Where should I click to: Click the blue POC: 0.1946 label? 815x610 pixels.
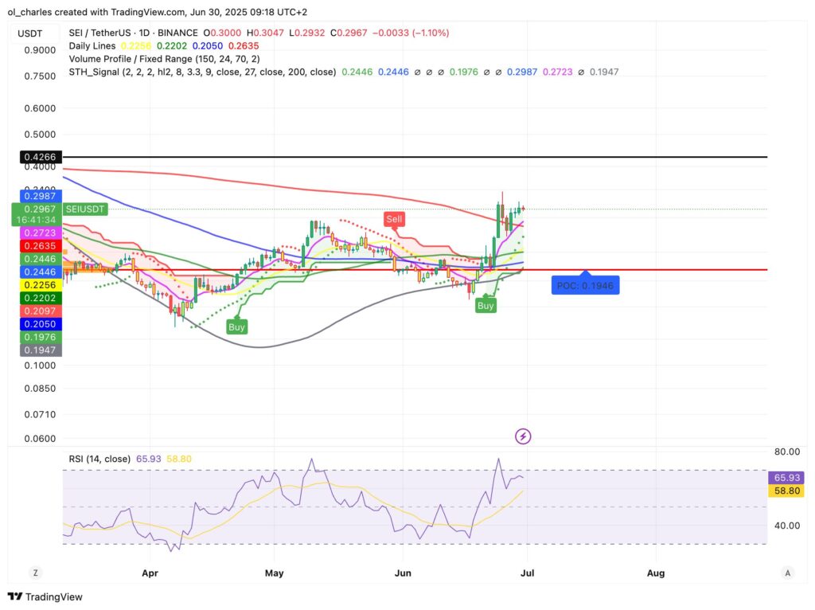pyautogui.click(x=585, y=284)
